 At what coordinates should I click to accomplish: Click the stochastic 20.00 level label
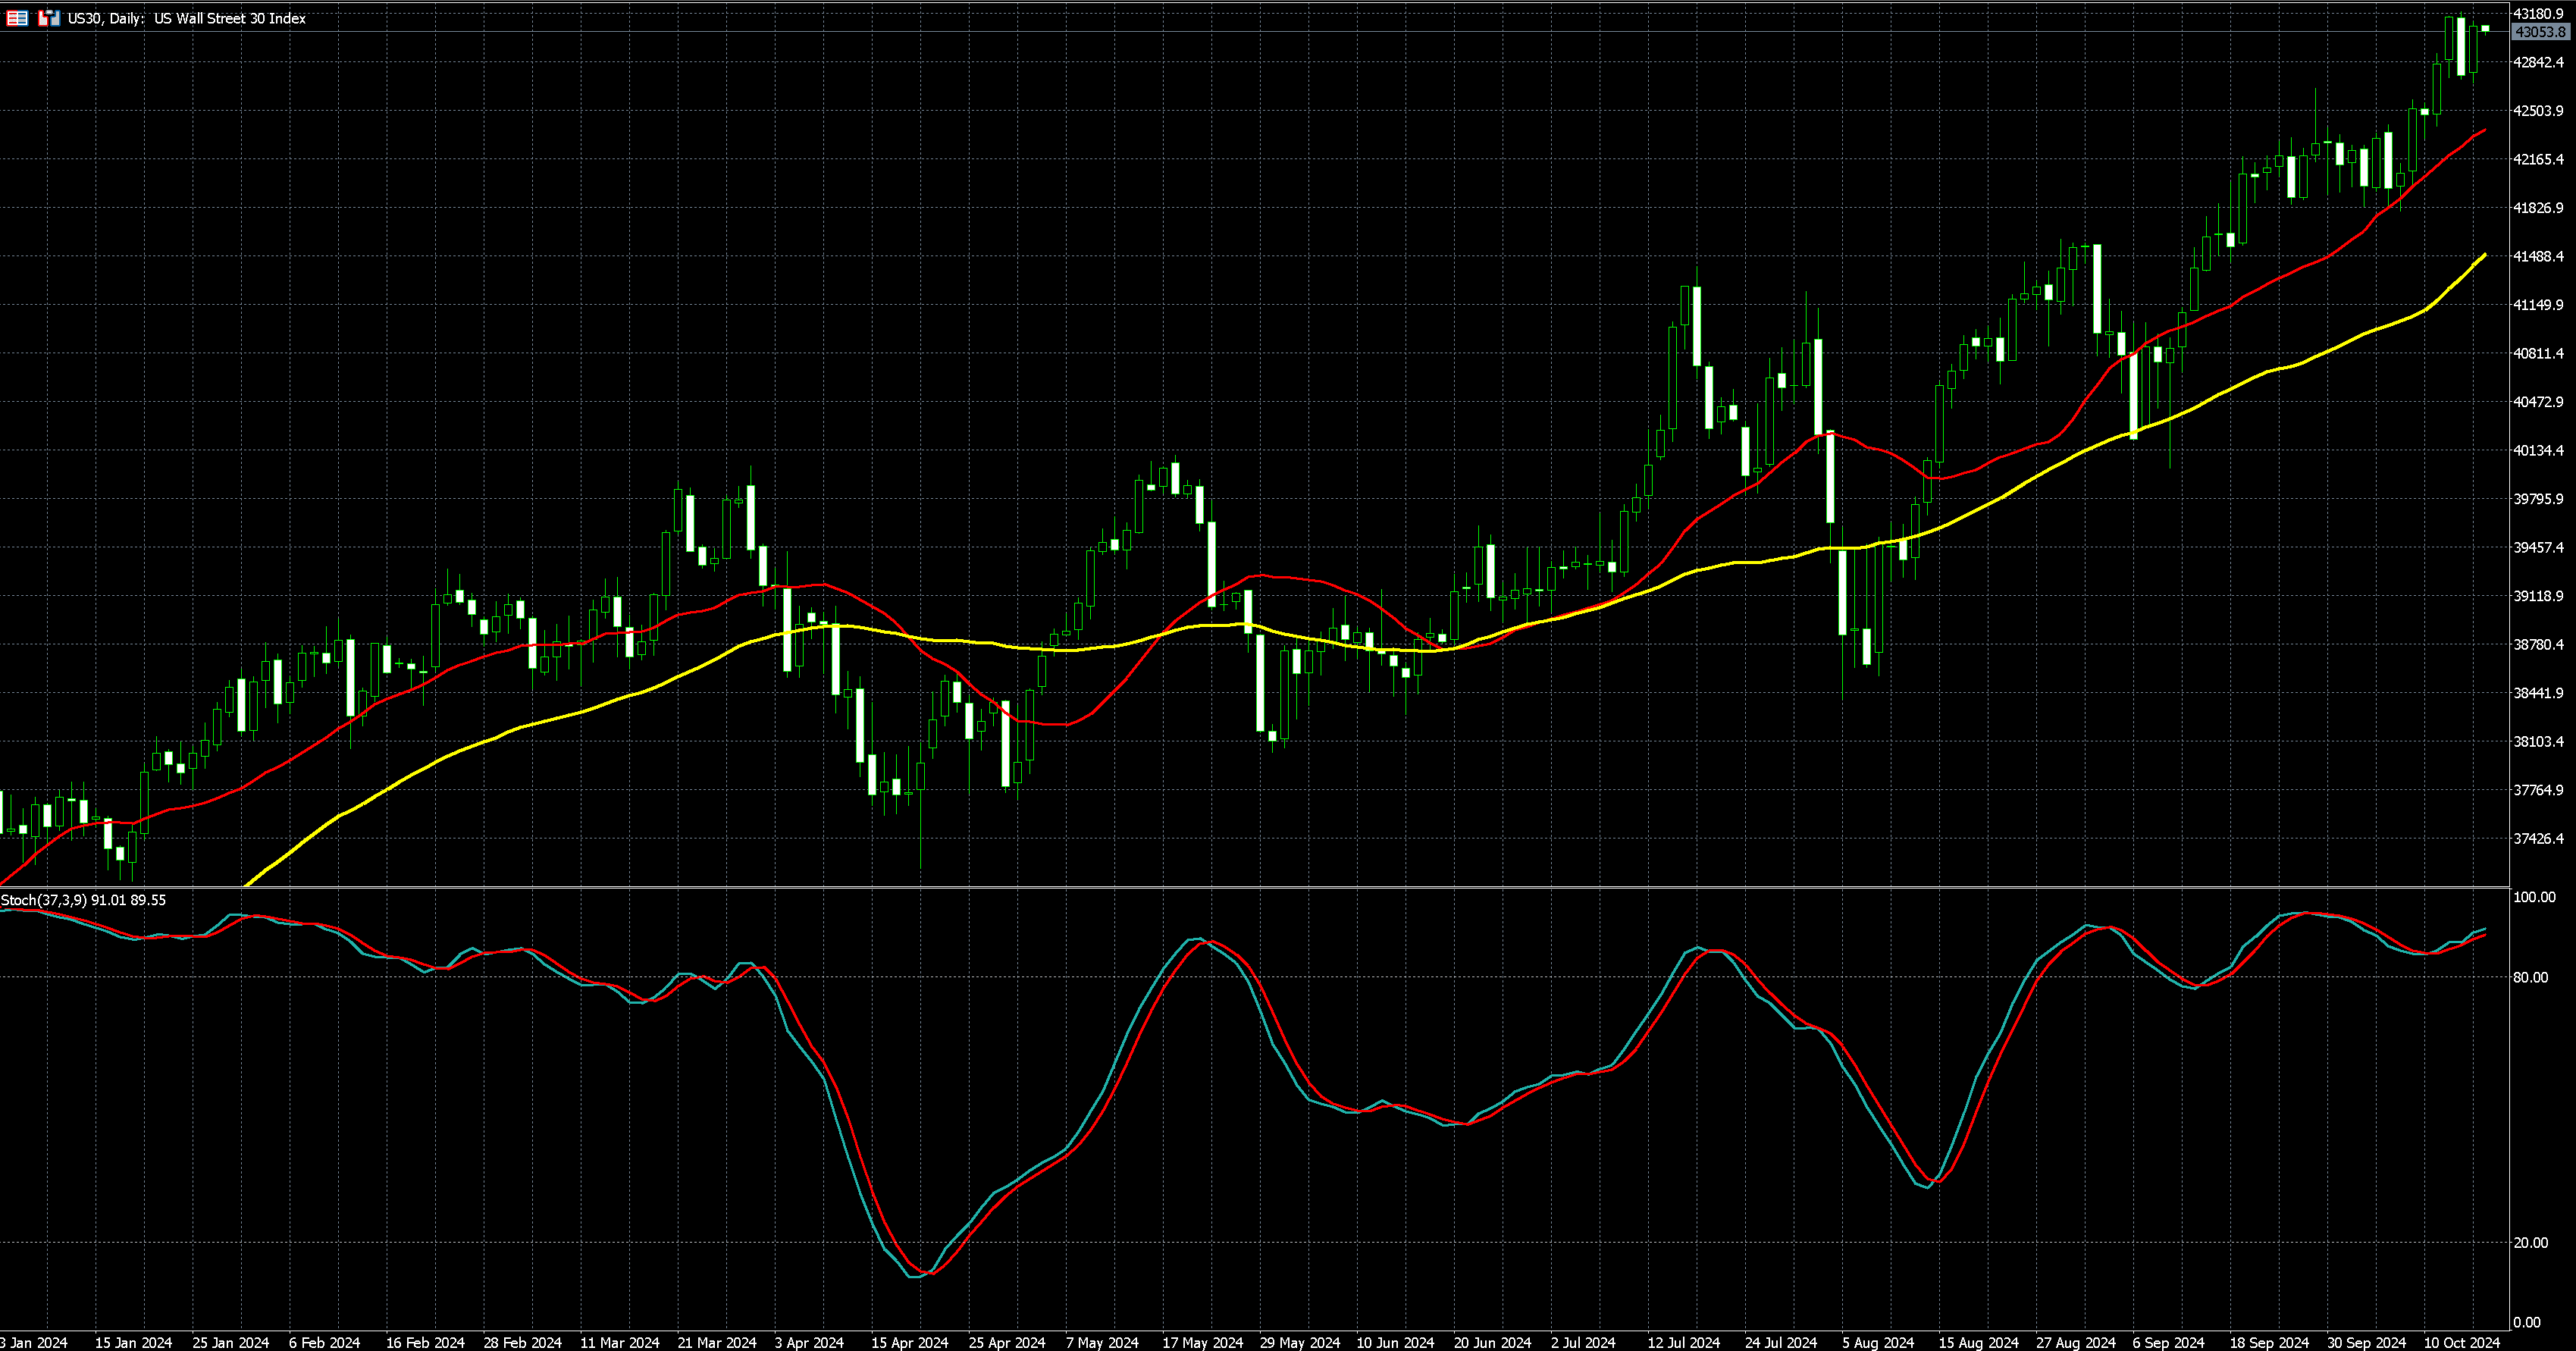(x=2530, y=1242)
